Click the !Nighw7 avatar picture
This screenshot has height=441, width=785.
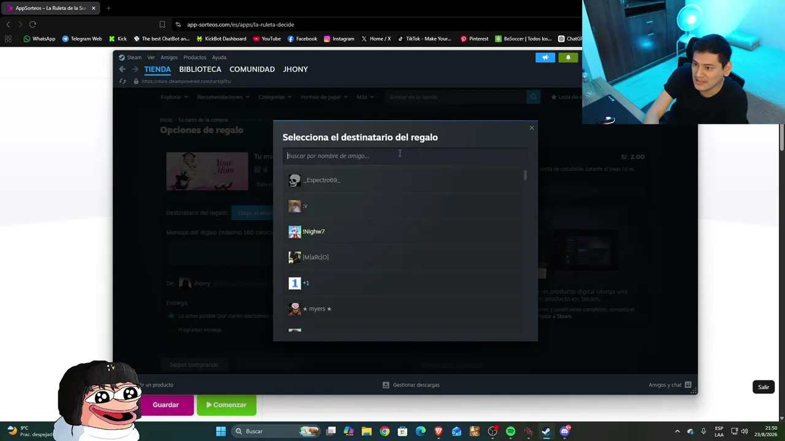(x=294, y=232)
